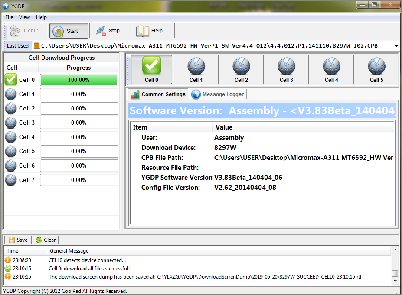Click the Cell 5 globe icon in progress list
The image size is (402, 295).
[11, 151]
